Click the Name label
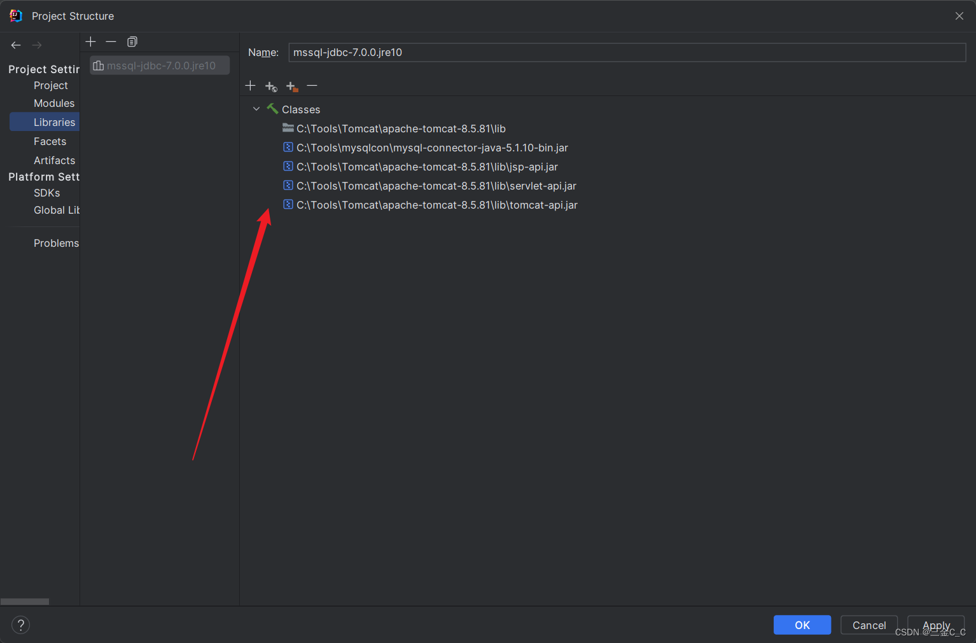Viewport: 976px width, 643px height. pos(263,52)
